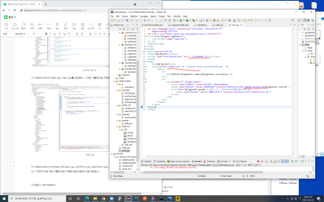
Task: Toggle Italic in the blog format bar
Action: tap(50, 34)
